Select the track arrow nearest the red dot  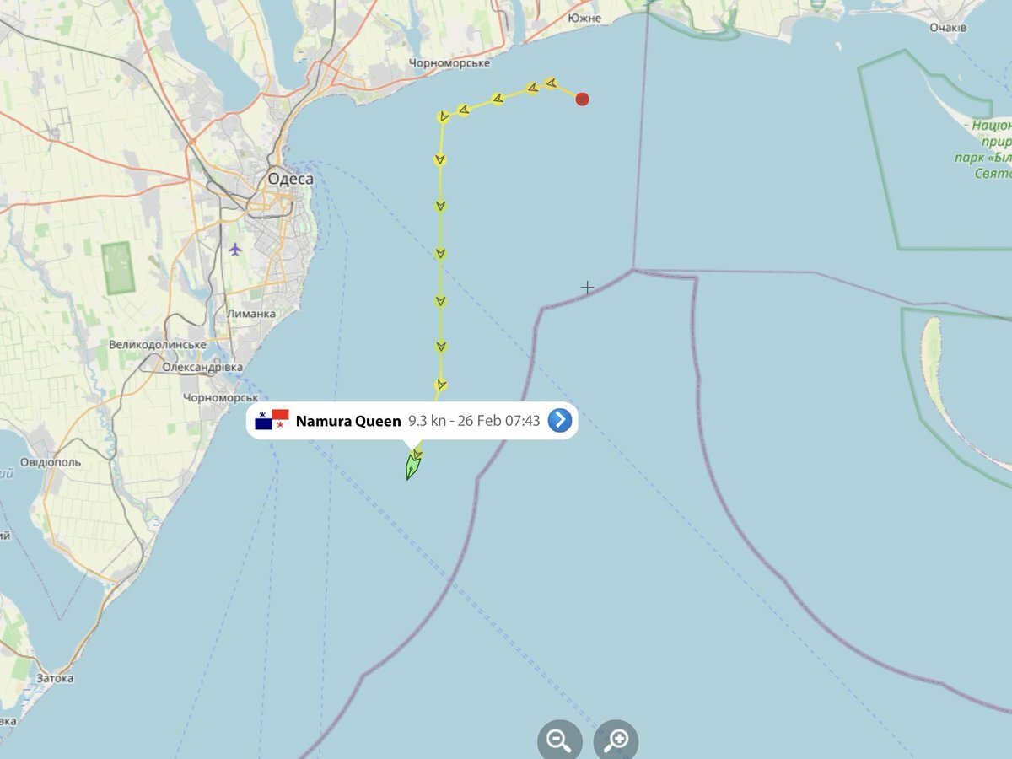(551, 83)
